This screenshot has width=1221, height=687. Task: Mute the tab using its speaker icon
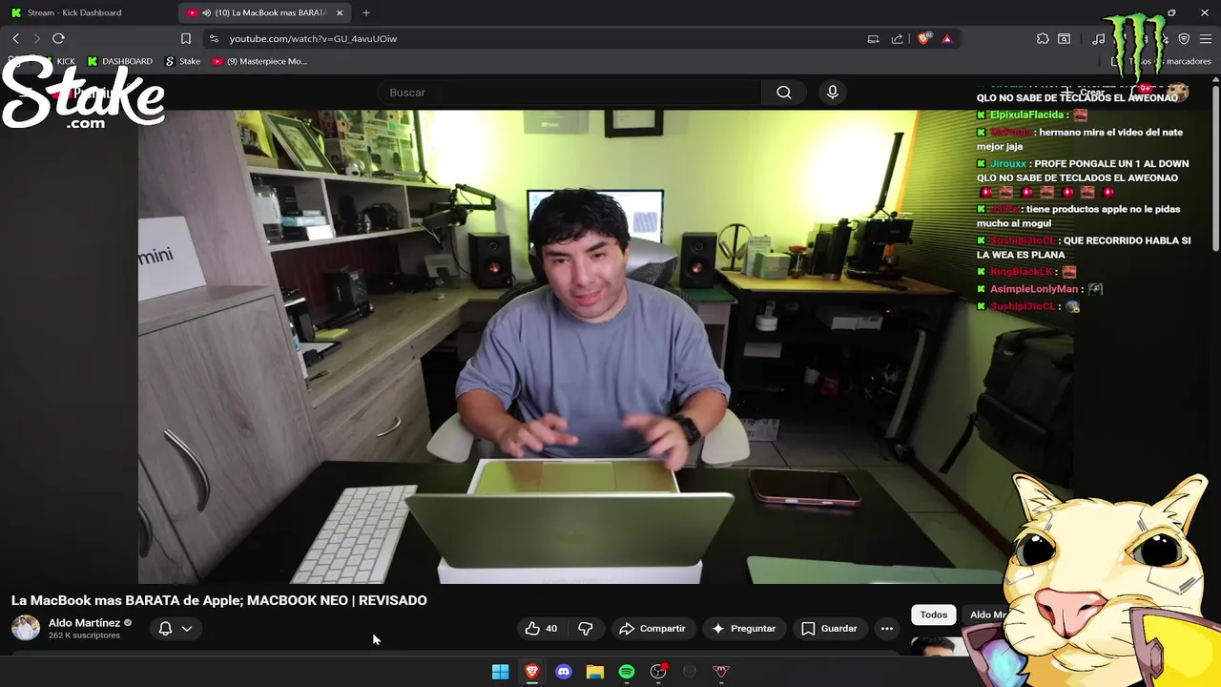(206, 12)
